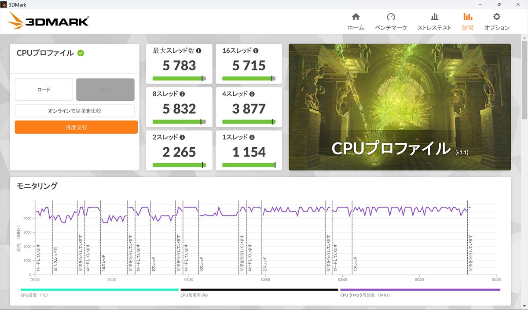Click the 03:20 time axis label
Screen dimensions: 528x310
click(419, 279)
